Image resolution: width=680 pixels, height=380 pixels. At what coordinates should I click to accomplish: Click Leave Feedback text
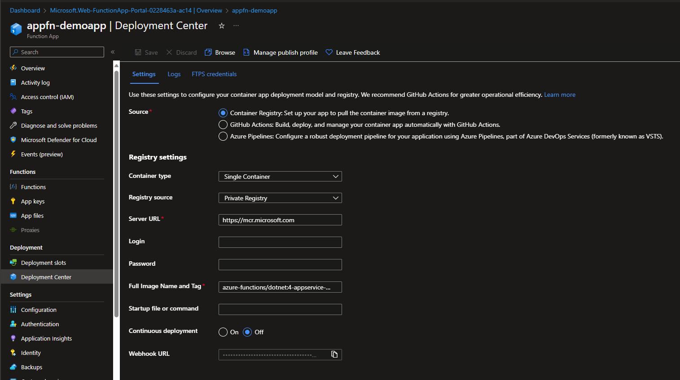pyautogui.click(x=358, y=52)
